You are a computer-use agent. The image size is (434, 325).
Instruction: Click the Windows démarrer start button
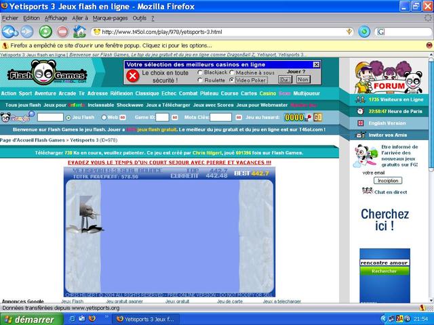(28, 318)
